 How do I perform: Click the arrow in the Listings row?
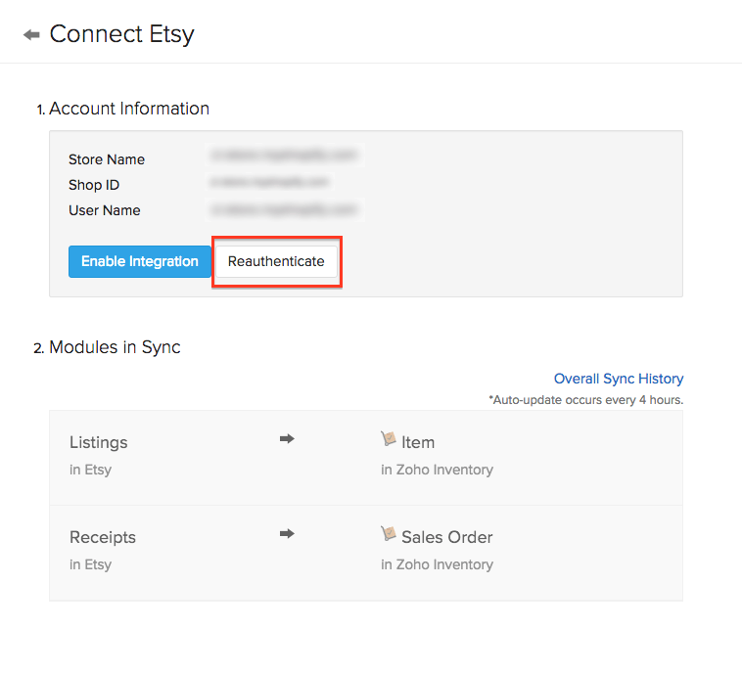pos(287,439)
